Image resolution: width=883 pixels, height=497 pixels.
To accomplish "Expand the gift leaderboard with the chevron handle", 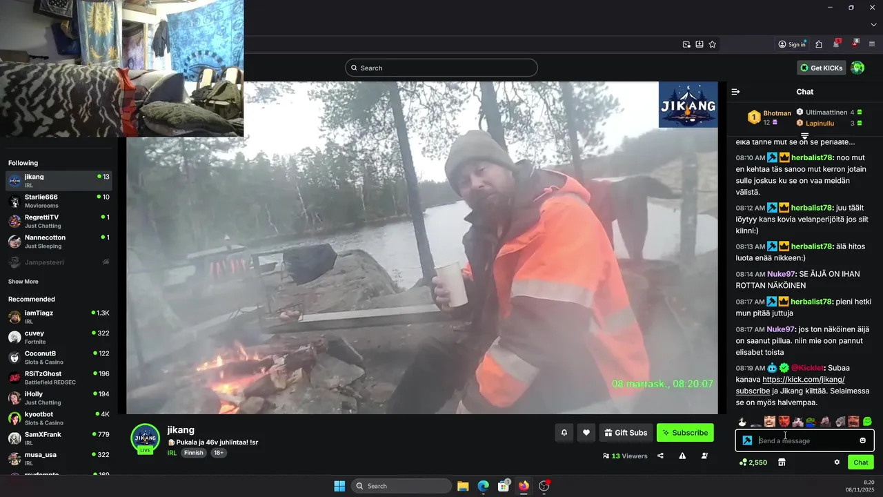I will click(804, 136).
